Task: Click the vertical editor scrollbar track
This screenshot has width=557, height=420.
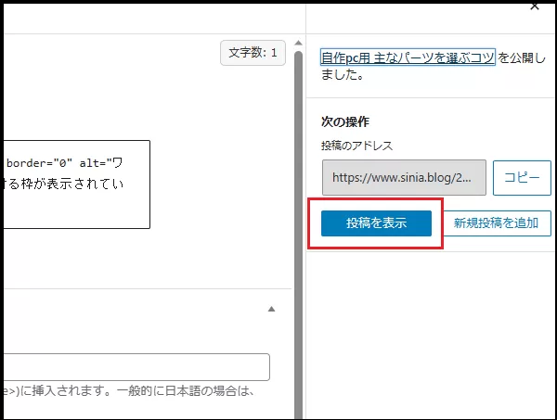Action: tap(298, 235)
